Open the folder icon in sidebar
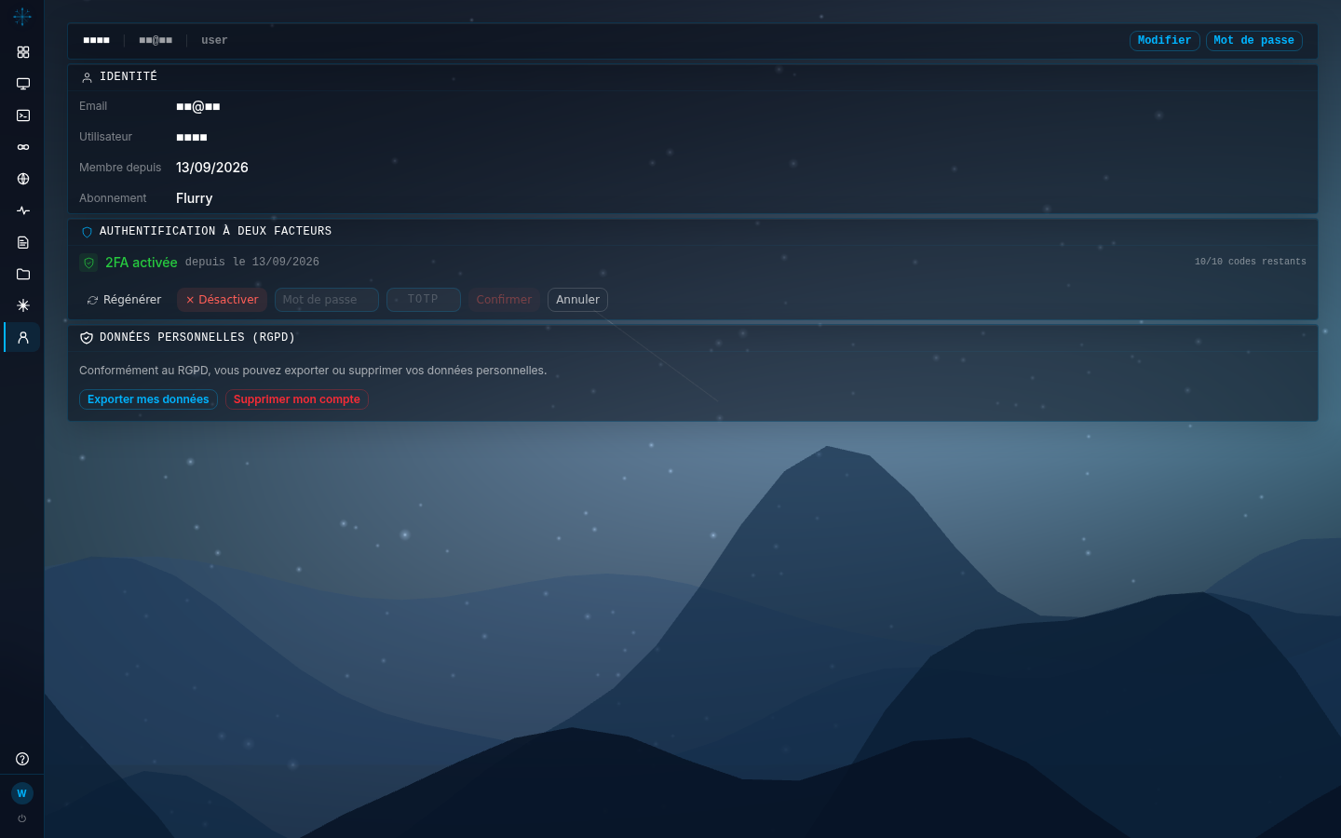Screen dimensions: 1341x838 coord(23,274)
